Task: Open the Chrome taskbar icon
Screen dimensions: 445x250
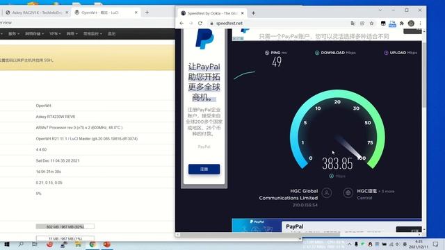Action: pyautogui.click(x=92, y=244)
